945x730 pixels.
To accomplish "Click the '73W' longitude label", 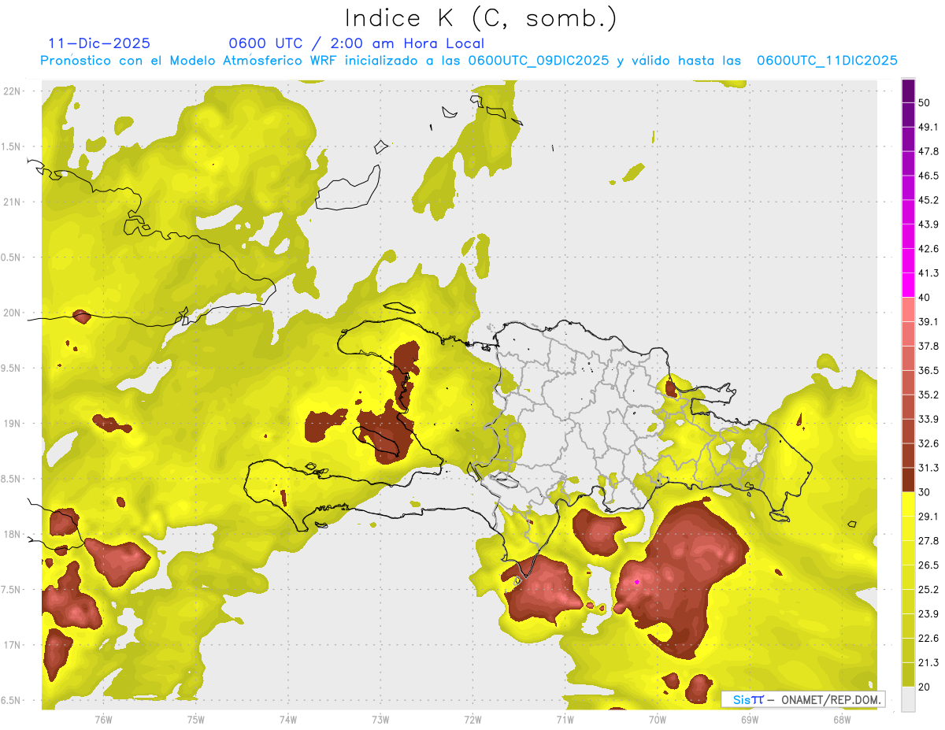I will [x=380, y=720].
